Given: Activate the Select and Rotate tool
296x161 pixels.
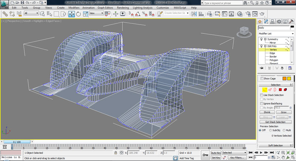Looking at the screenshot, I should [78, 14].
